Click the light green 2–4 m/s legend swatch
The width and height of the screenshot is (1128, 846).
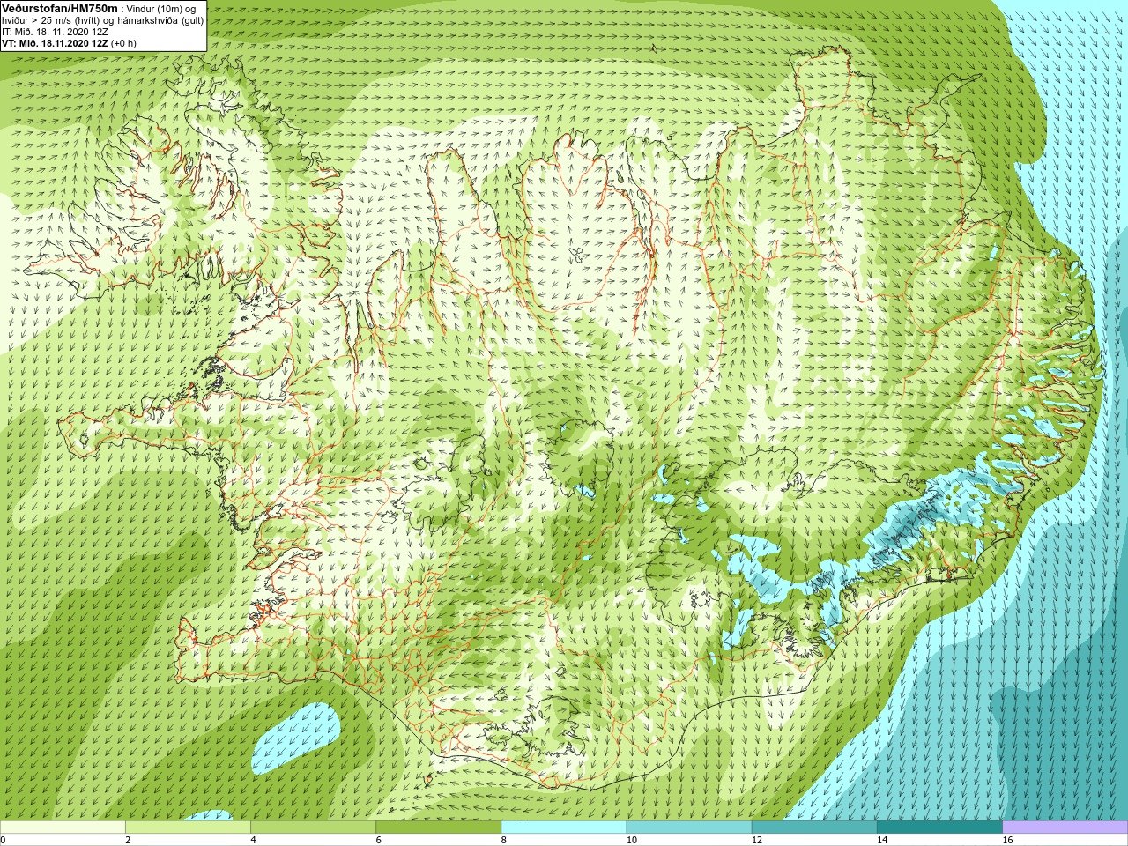pos(188,827)
